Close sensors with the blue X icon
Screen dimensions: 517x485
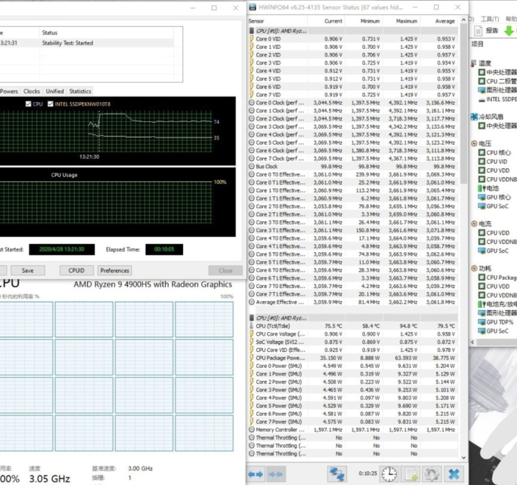[x=453, y=474]
